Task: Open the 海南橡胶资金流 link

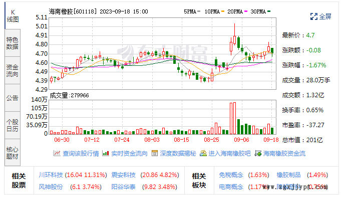Action: (284, 154)
